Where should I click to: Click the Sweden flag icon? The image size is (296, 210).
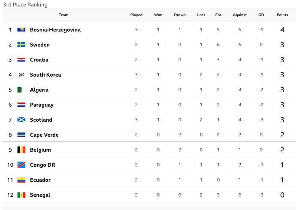(x=21, y=45)
